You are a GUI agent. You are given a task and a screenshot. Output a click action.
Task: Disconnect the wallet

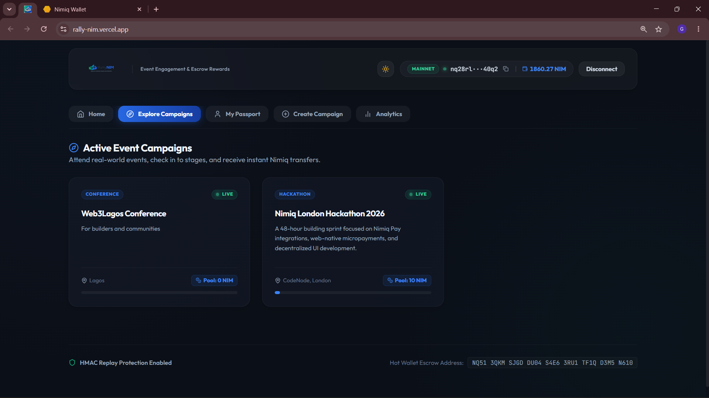(602, 69)
